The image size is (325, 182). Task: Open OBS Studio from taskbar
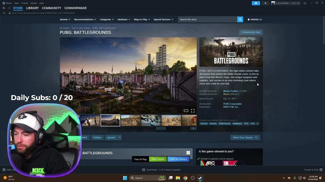(x=193, y=178)
